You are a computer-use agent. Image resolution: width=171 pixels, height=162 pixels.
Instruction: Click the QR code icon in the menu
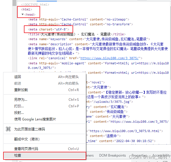8,129
